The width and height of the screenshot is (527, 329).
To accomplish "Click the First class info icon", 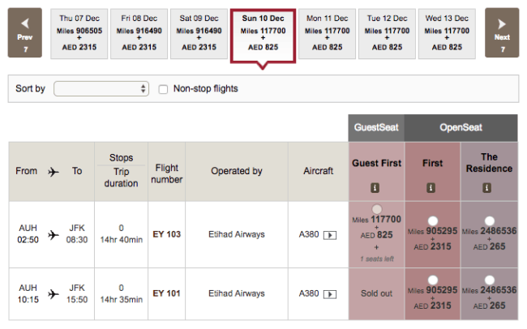I will coord(431,187).
